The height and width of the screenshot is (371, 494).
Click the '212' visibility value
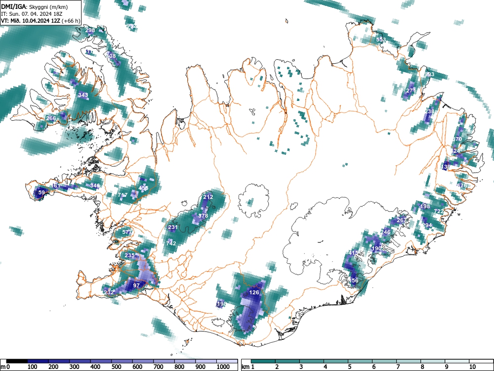pos(208,197)
